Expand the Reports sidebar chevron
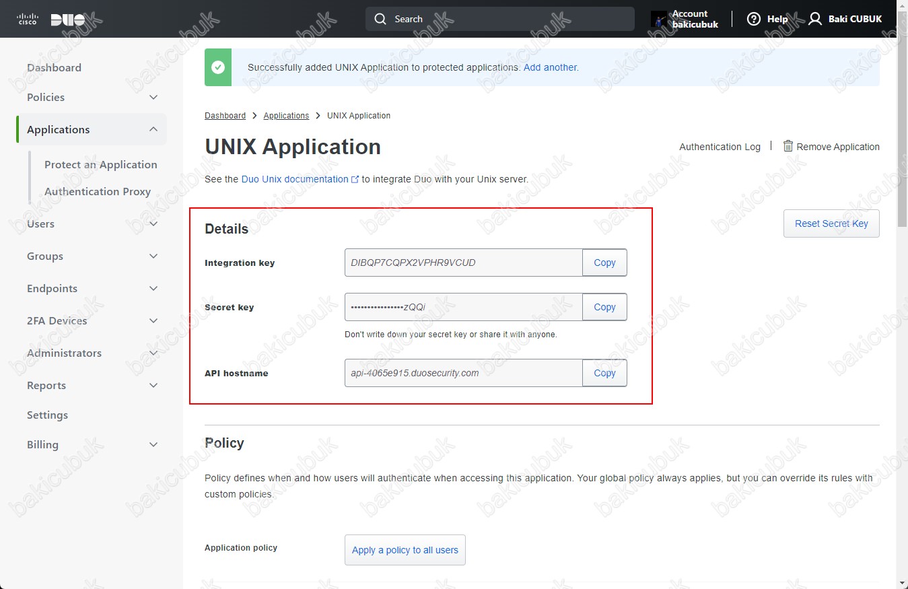 tap(153, 385)
